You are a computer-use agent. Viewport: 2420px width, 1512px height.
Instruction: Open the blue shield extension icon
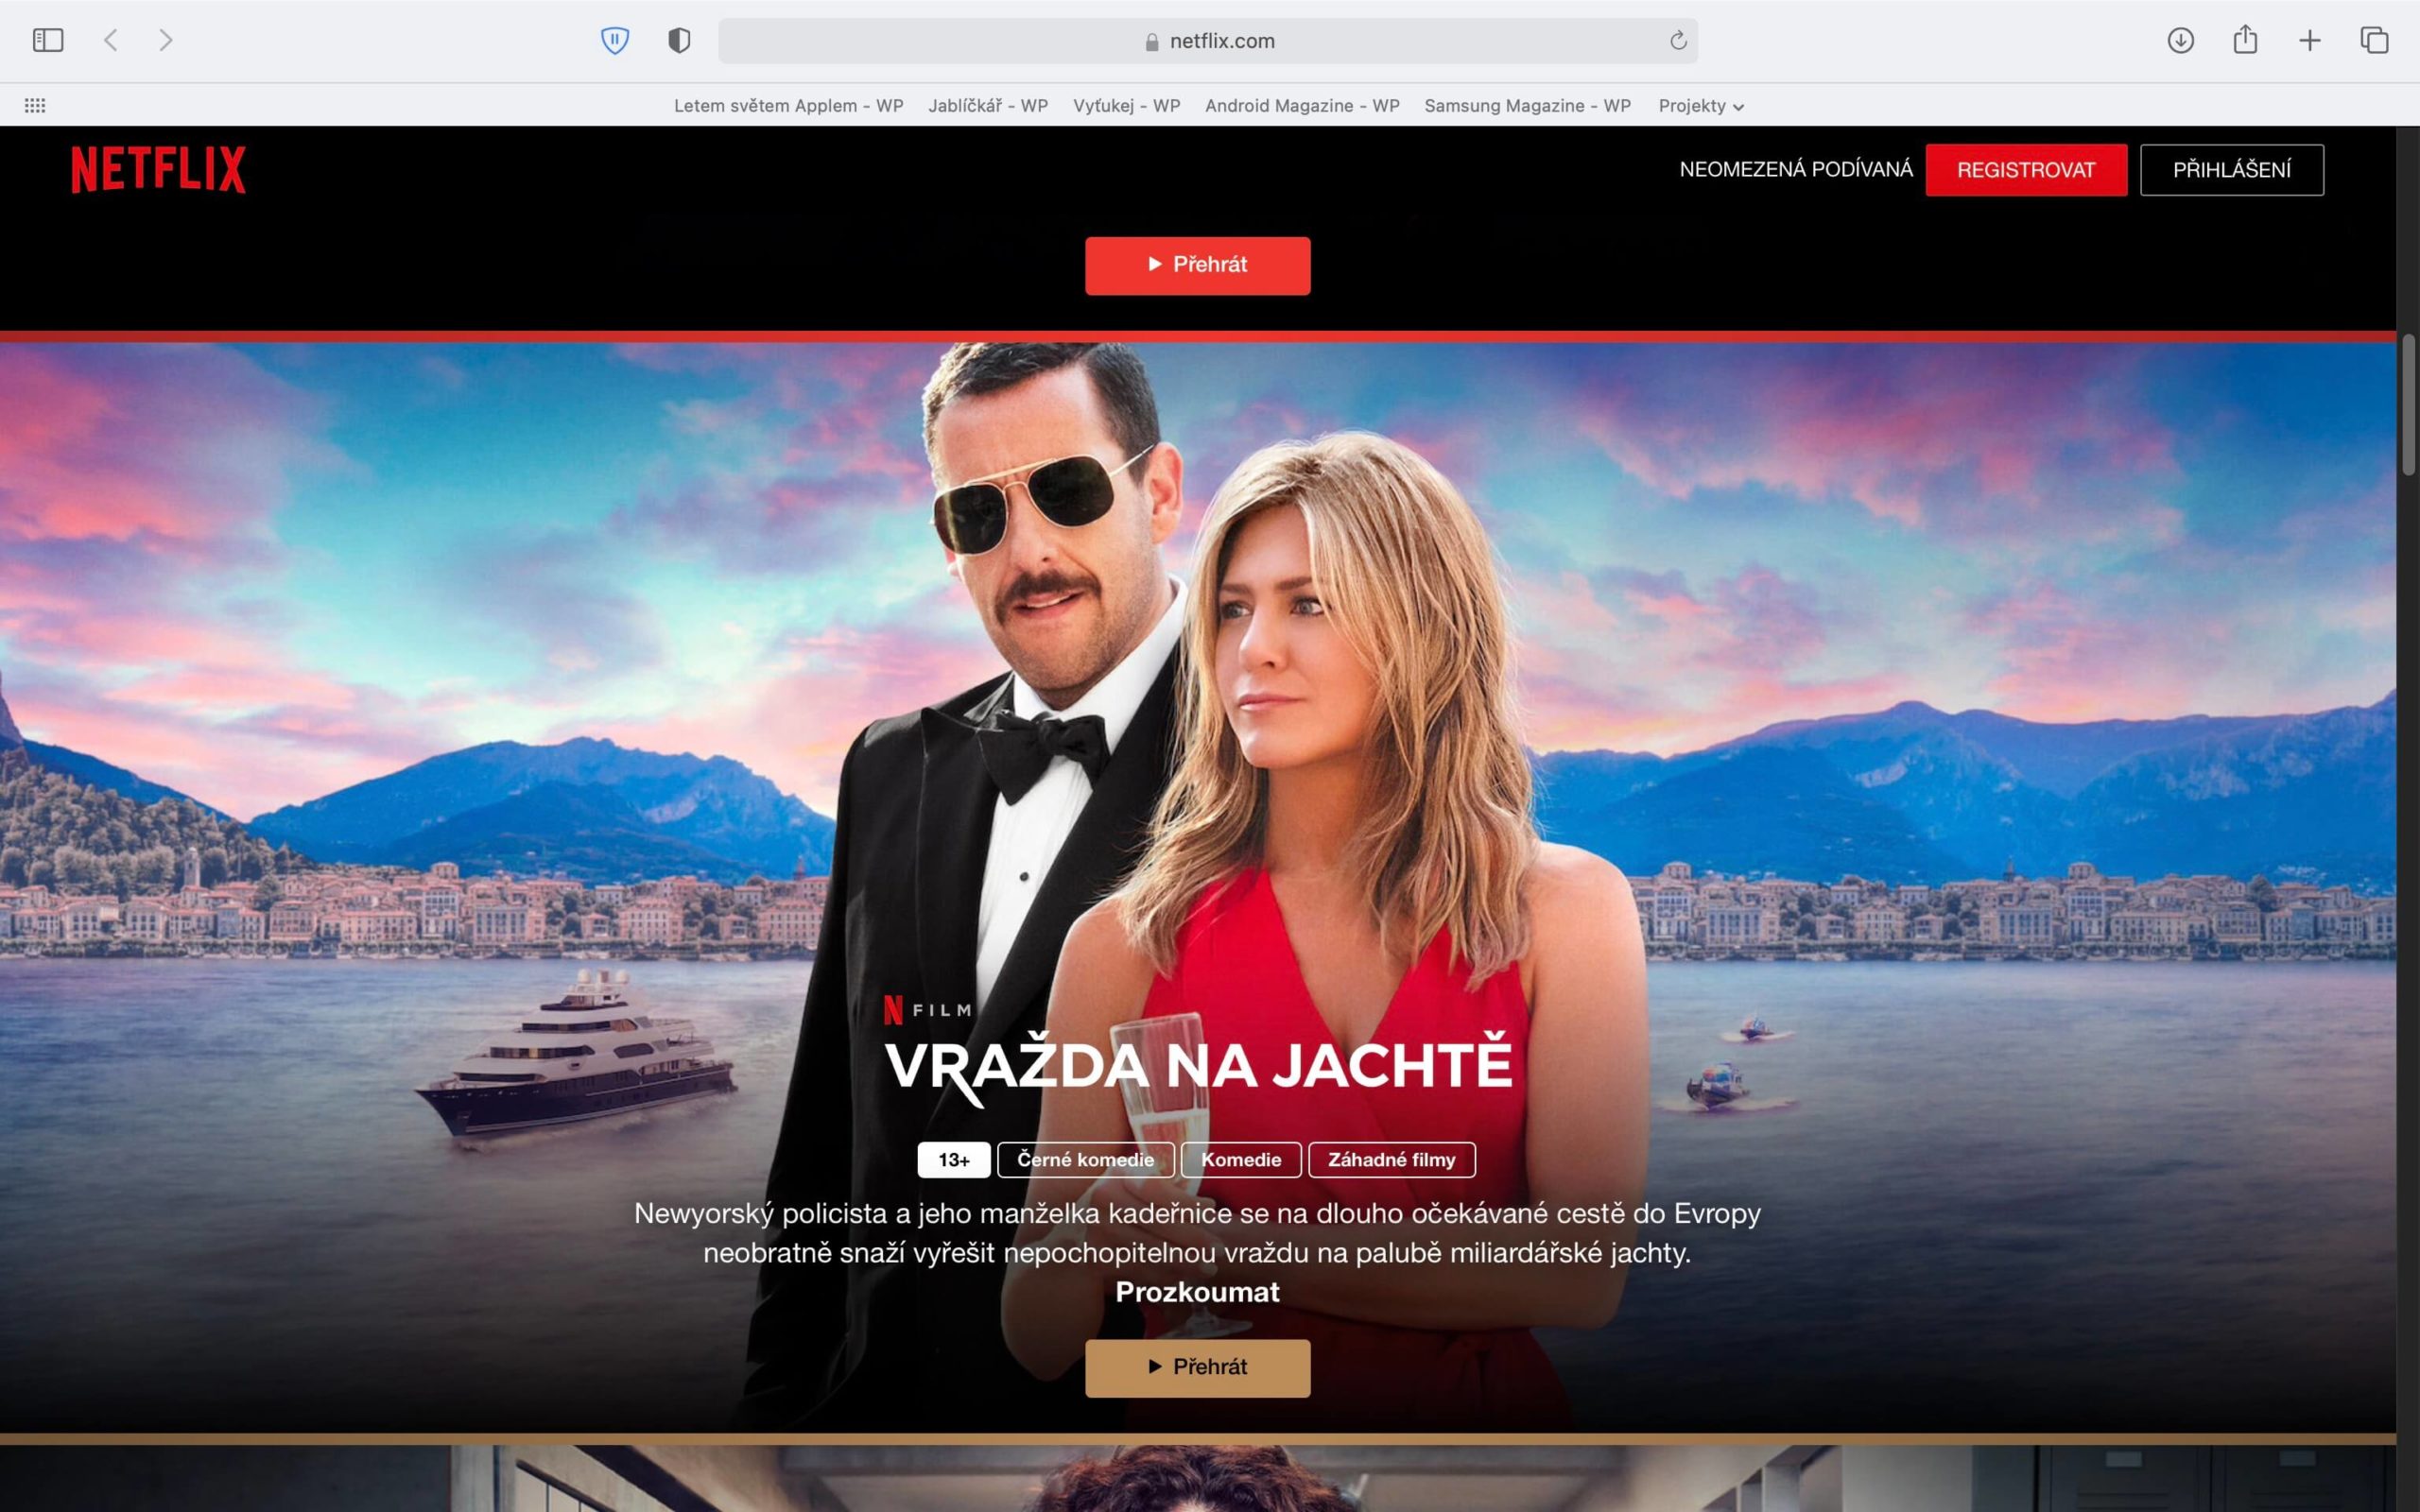615,40
